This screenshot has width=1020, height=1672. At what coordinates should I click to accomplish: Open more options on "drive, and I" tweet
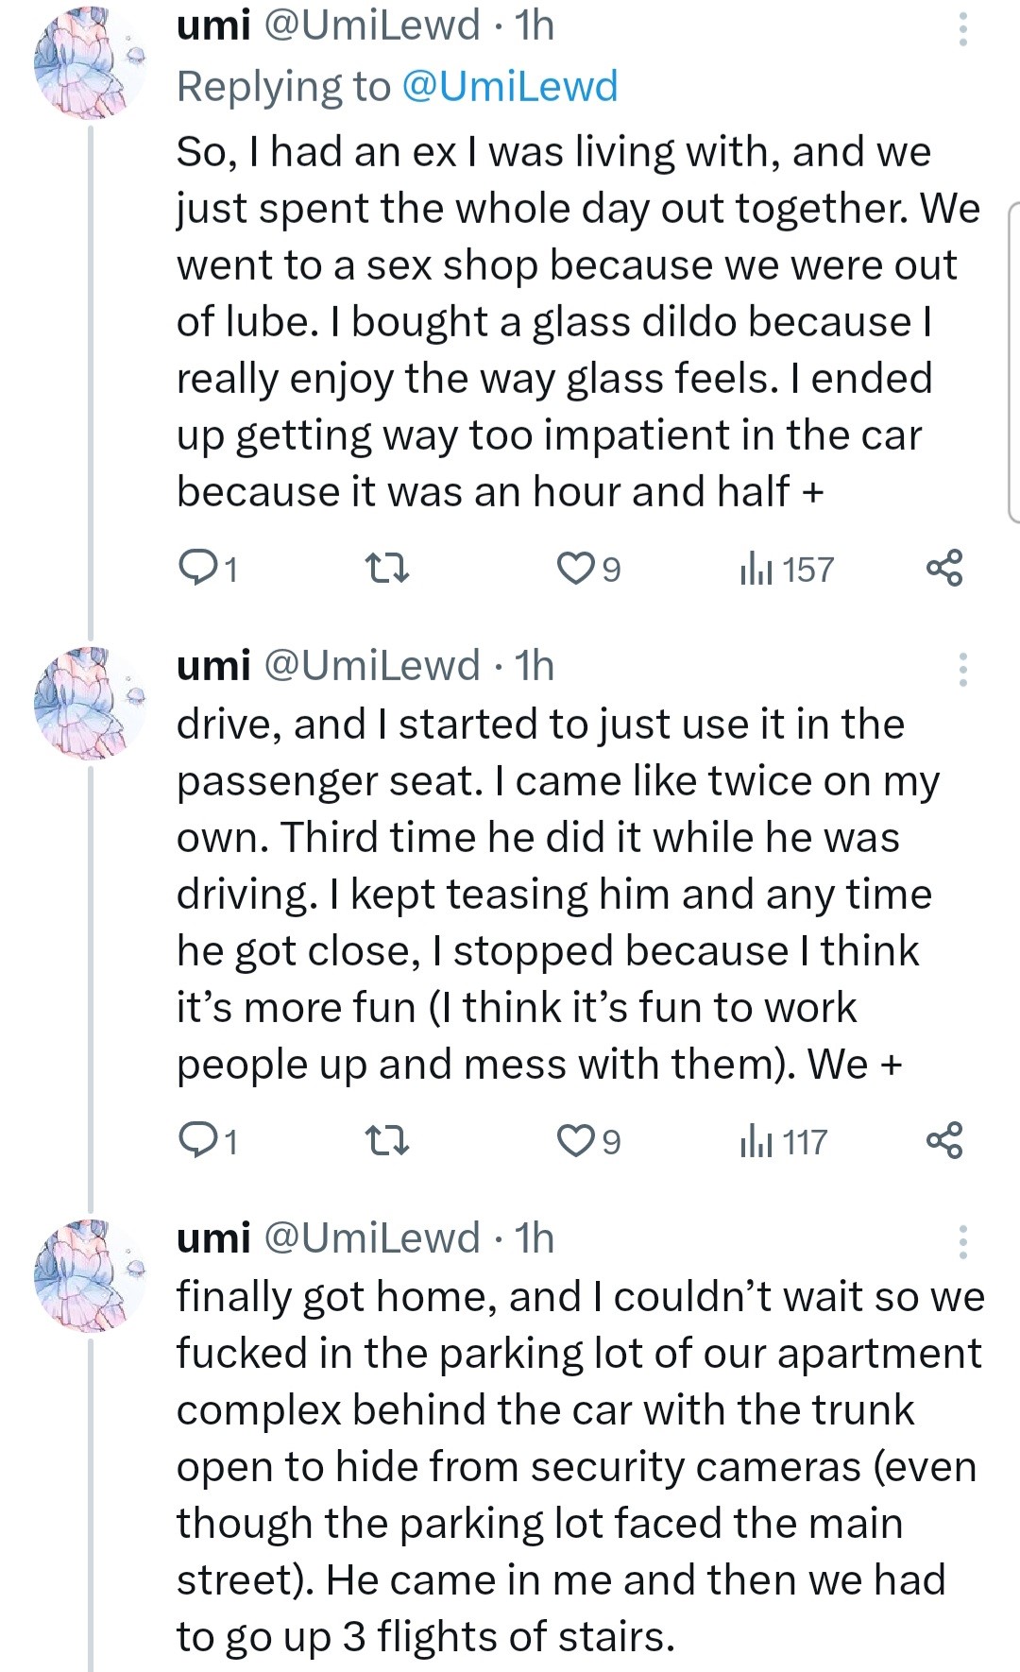point(962,669)
